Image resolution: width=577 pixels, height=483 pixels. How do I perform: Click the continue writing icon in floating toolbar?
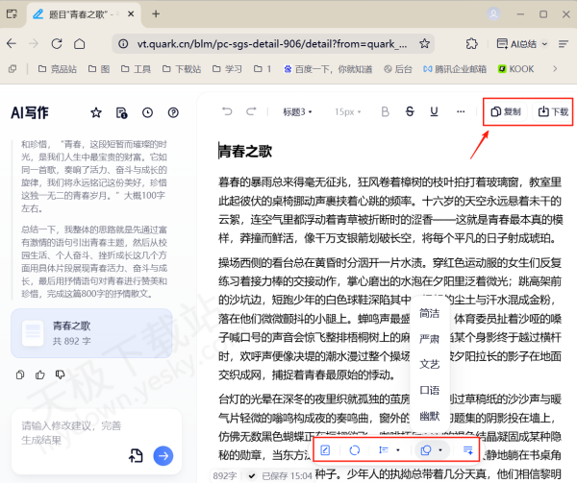[x=468, y=450]
